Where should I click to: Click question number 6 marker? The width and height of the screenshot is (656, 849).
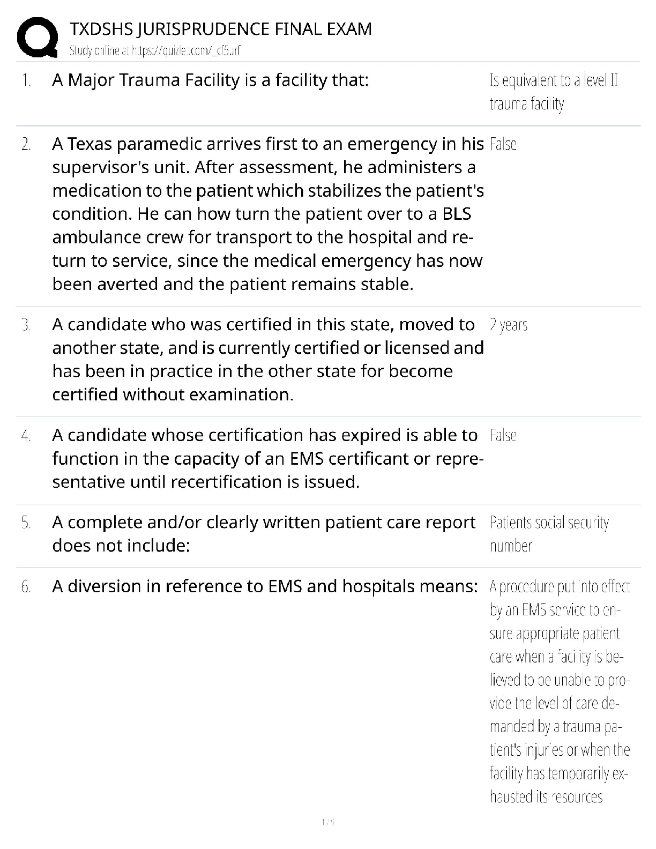click(26, 587)
